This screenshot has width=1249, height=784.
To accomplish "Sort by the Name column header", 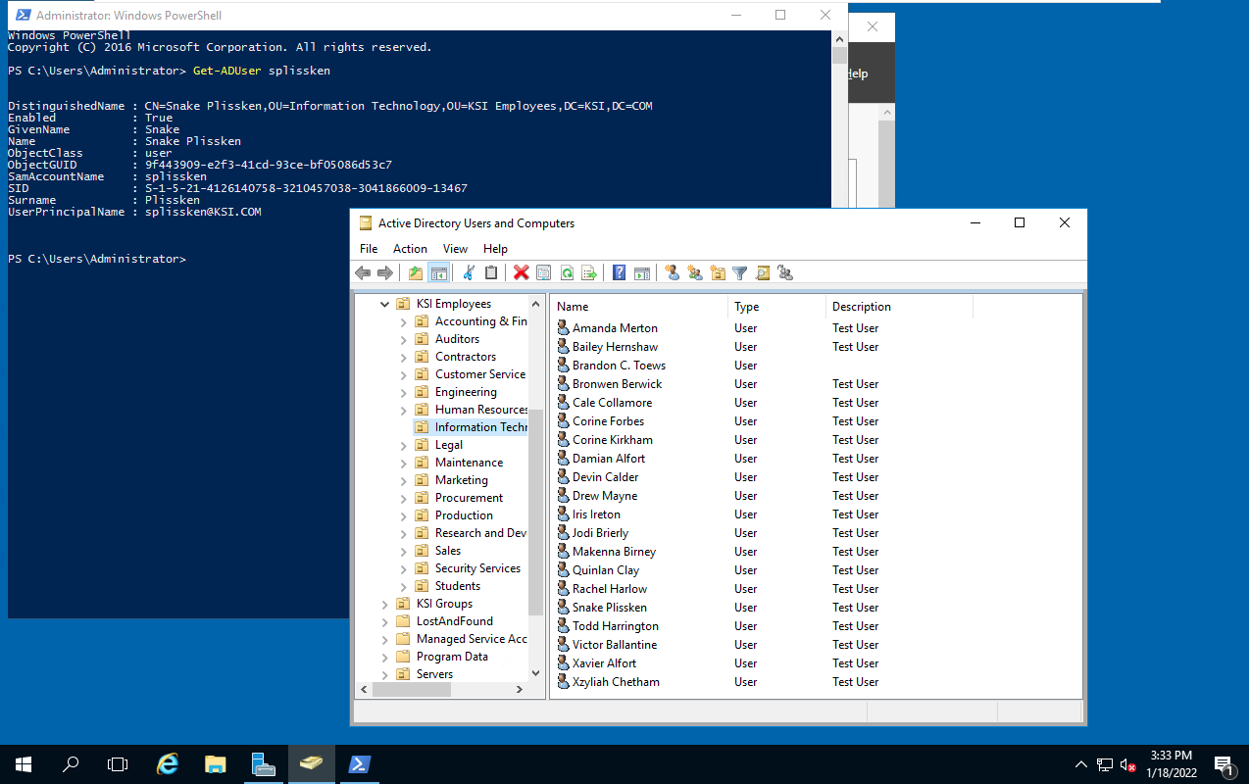I will (639, 307).
